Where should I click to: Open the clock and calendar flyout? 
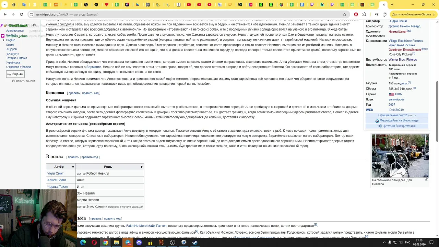419,243
